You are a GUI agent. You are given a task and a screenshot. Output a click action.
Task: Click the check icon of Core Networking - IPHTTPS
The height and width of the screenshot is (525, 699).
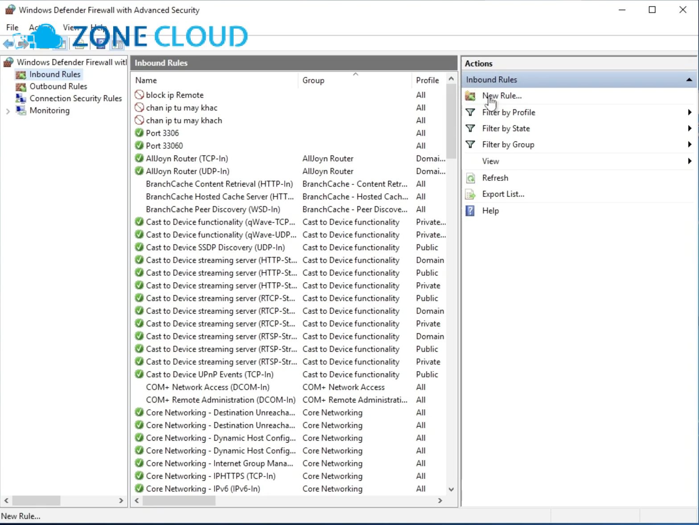[139, 476]
